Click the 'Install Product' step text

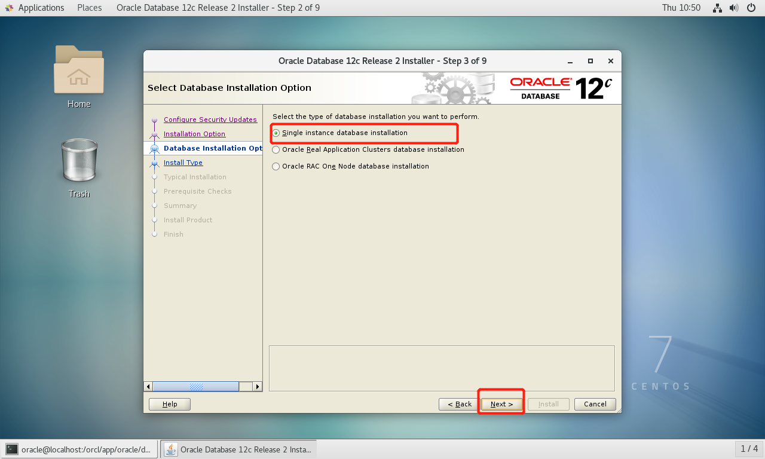(x=188, y=220)
